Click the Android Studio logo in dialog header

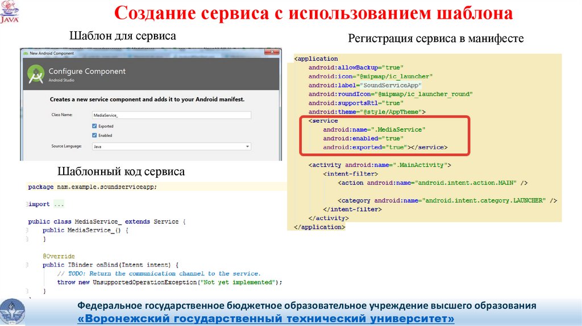pyautogui.click(x=36, y=74)
